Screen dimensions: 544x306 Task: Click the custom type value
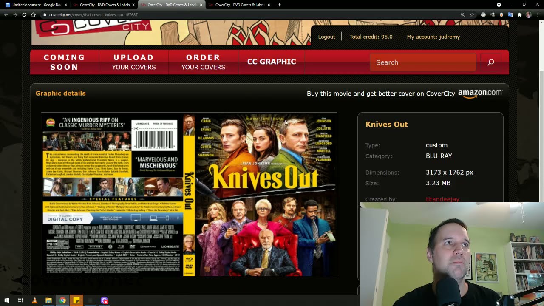pyautogui.click(x=436, y=145)
